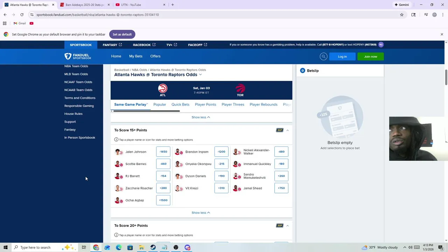Screen dimensions: 448x252
Task: Open the FanDuel search icon
Action: (323, 56)
